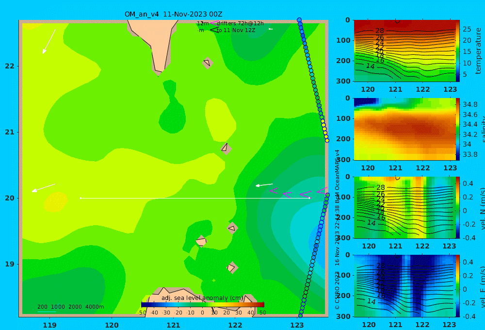
Task: Click the '19' latitude label on the main map
Action: point(10,264)
